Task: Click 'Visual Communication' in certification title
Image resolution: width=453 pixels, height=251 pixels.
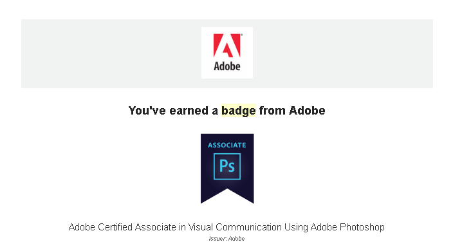Action: 235,227
